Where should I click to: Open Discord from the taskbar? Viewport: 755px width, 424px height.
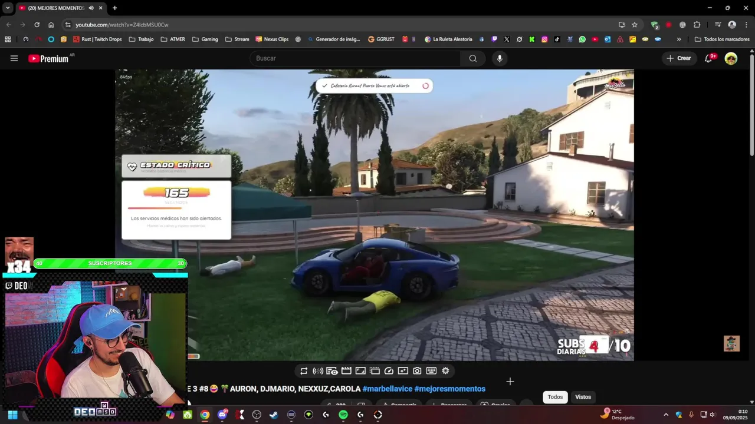(222, 415)
